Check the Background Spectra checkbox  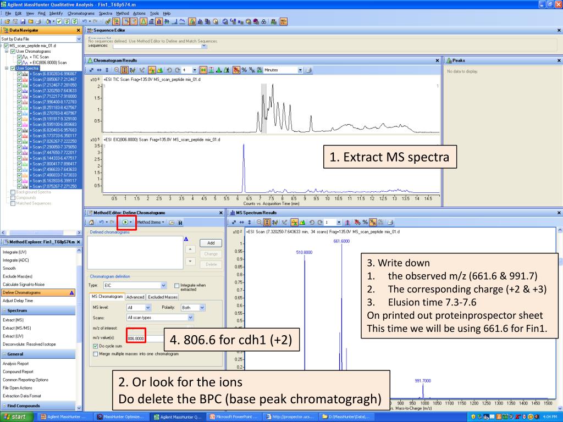(x=13, y=192)
